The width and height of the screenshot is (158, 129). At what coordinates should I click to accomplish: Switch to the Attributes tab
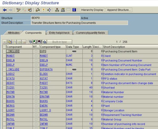click(x=13, y=33)
